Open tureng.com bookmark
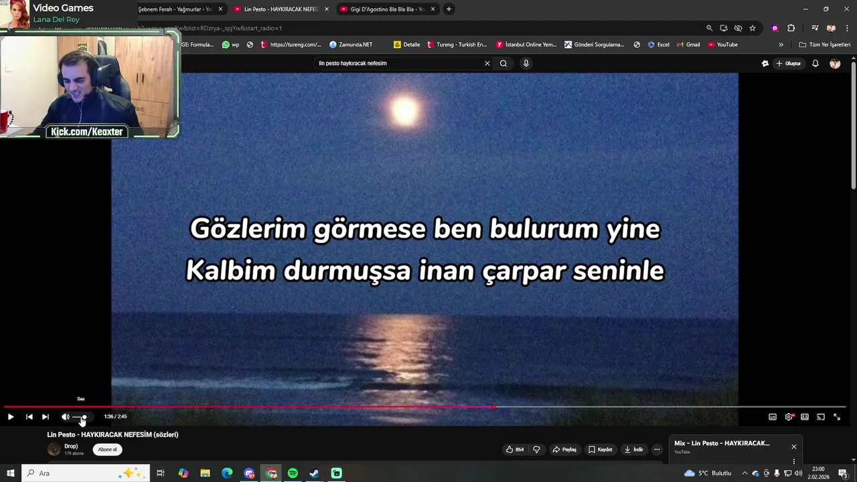 point(291,45)
